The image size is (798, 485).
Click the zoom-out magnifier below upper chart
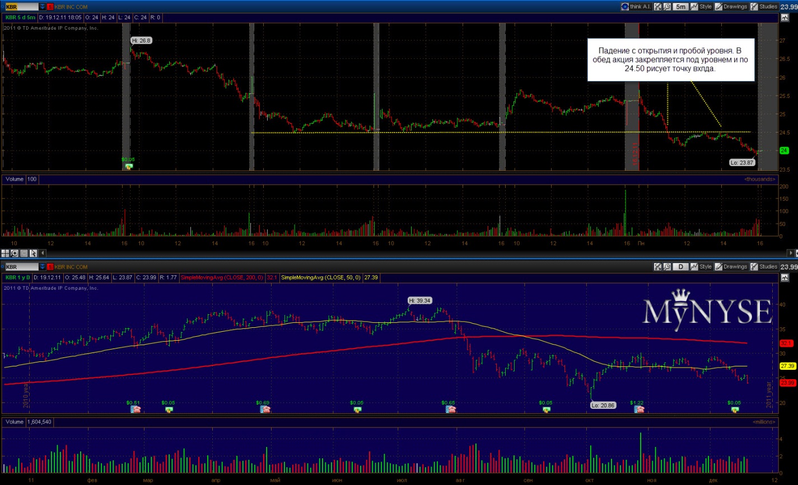tap(24, 253)
